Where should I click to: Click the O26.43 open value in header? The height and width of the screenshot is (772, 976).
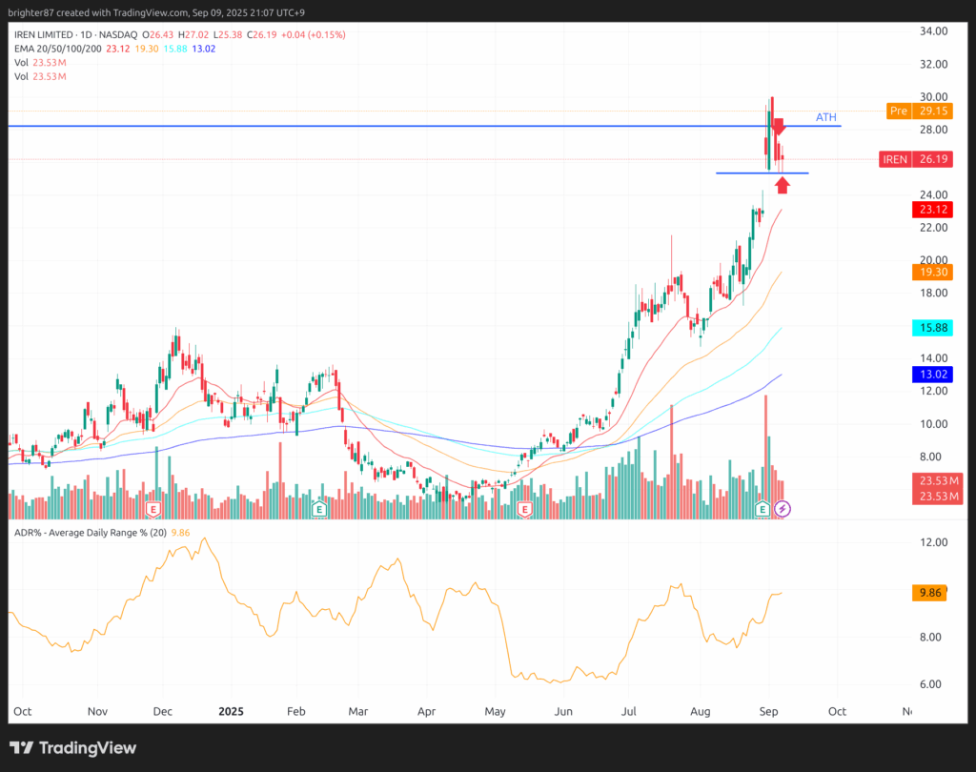coord(157,35)
